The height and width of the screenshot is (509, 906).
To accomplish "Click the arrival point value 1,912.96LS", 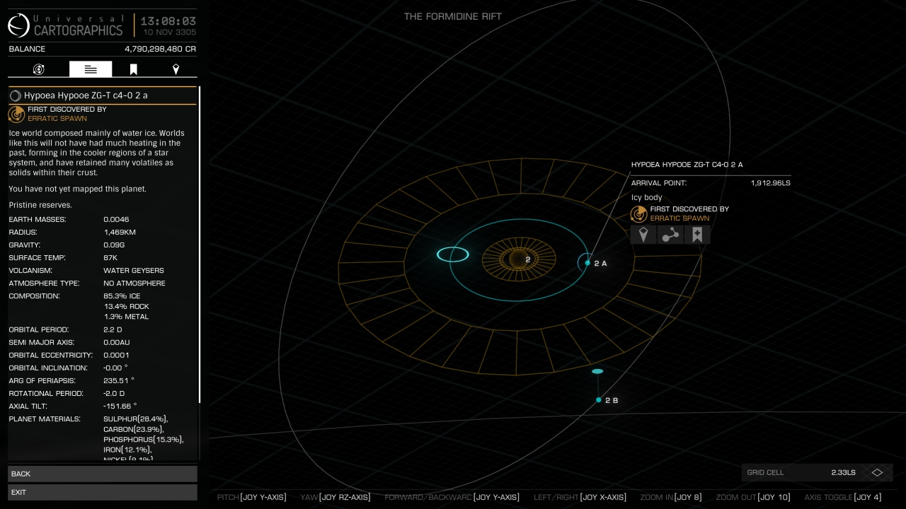I will point(770,183).
